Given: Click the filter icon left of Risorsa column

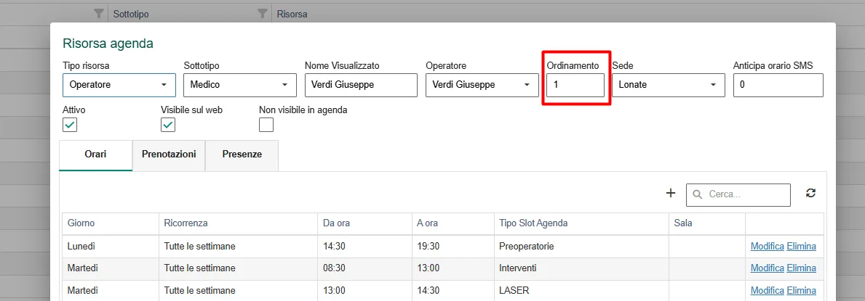Looking at the screenshot, I should coord(263,14).
